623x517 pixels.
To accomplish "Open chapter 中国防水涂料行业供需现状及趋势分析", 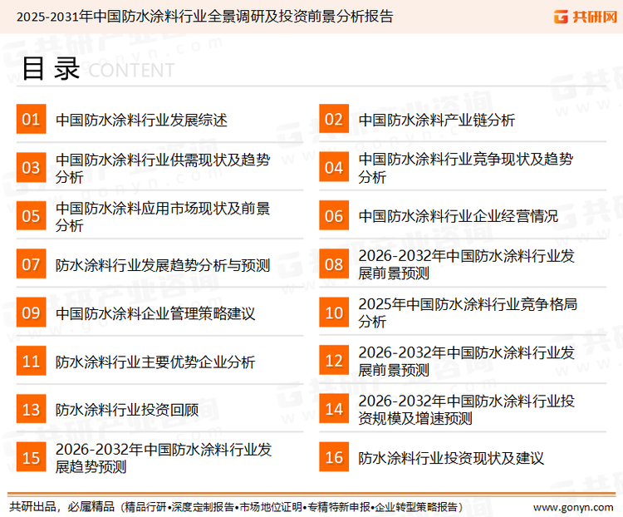I will coord(163,168).
